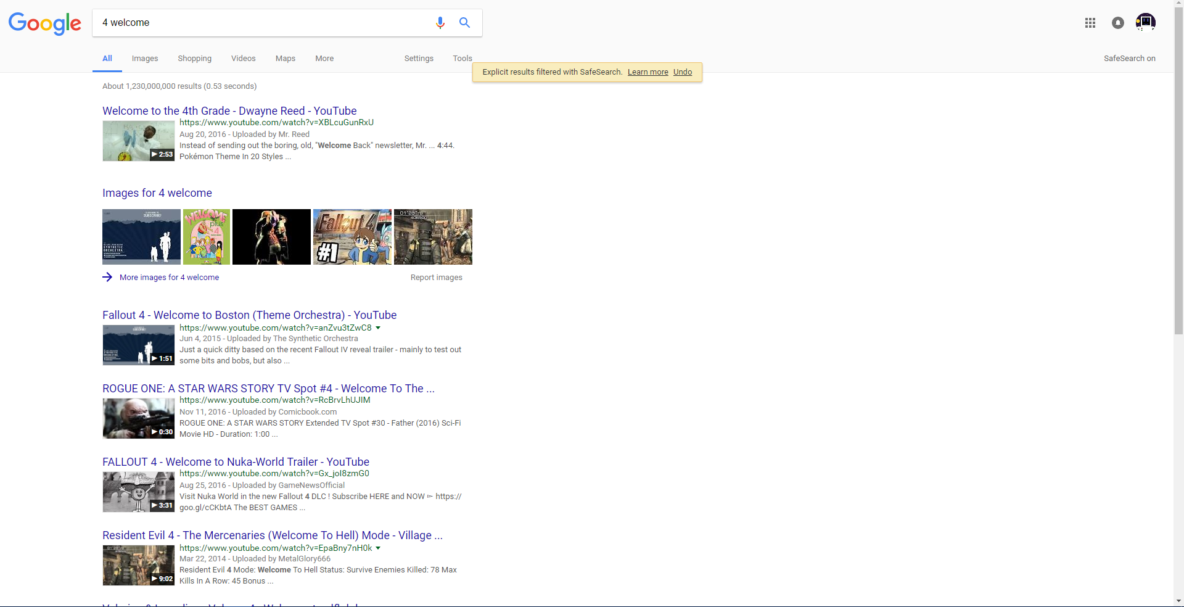The height and width of the screenshot is (607, 1184).
Task: Play the Resident Evil 9:02 thumbnail
Action: (x=139, y=565)
